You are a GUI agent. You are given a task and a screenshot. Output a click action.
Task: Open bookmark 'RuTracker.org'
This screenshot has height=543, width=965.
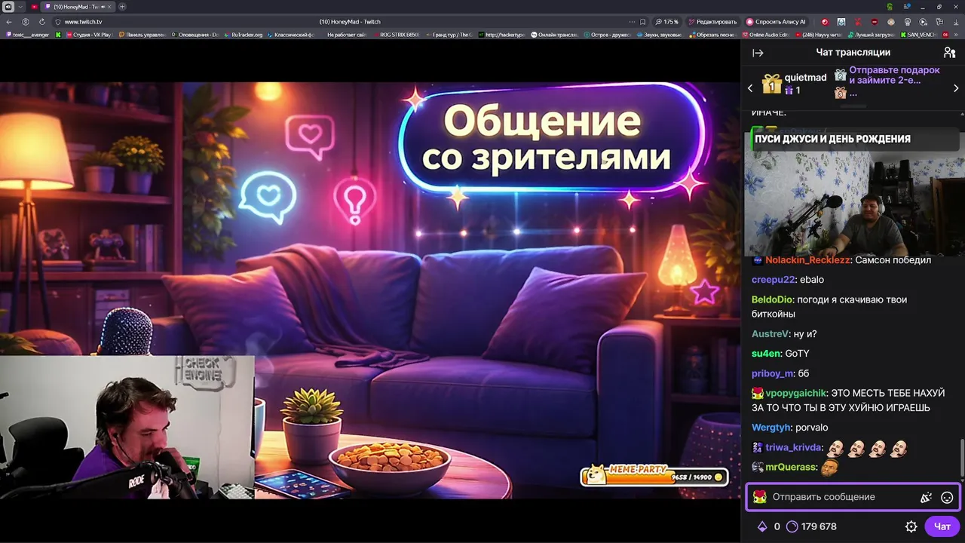pos(244,35)
